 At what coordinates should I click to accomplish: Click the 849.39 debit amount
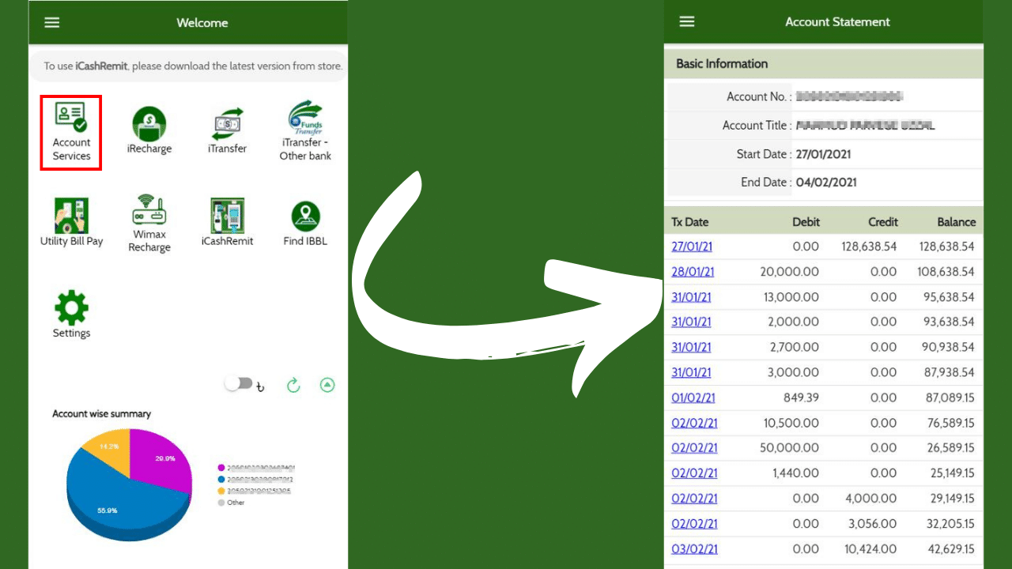point(801,398)
